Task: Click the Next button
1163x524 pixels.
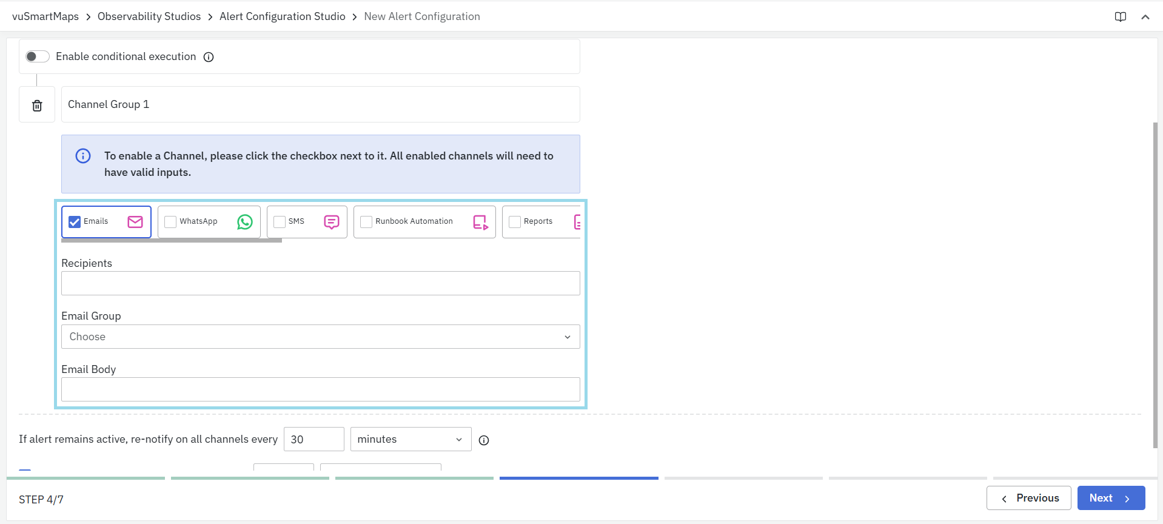Action: tap(1110, 498)
